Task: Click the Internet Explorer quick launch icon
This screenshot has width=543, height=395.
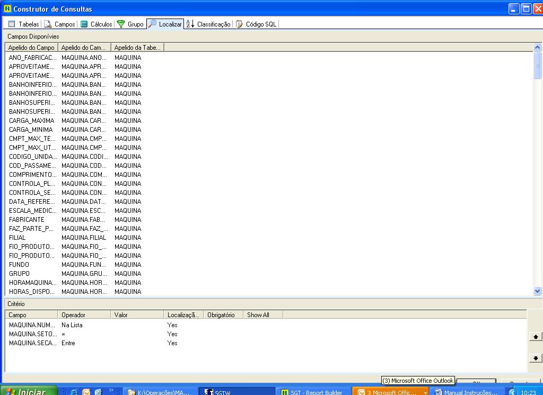Action: tap(74, 392)
